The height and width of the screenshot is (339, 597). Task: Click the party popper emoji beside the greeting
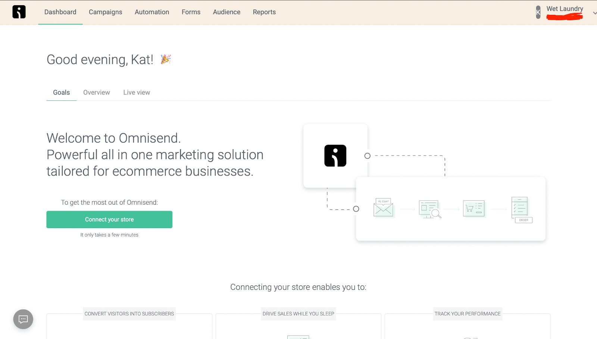[166, 59]
